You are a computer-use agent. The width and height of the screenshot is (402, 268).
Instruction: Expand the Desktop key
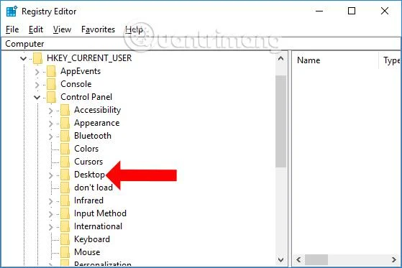51,175
